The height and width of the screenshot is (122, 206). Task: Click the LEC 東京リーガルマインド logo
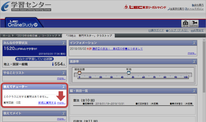[145, 7]
